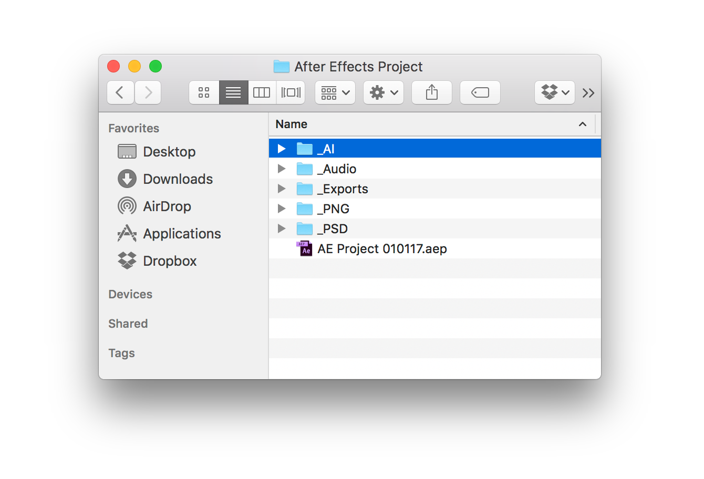704x479 pixels.
Task: Select the After Effects project file icon
Action: click(305, 248)
